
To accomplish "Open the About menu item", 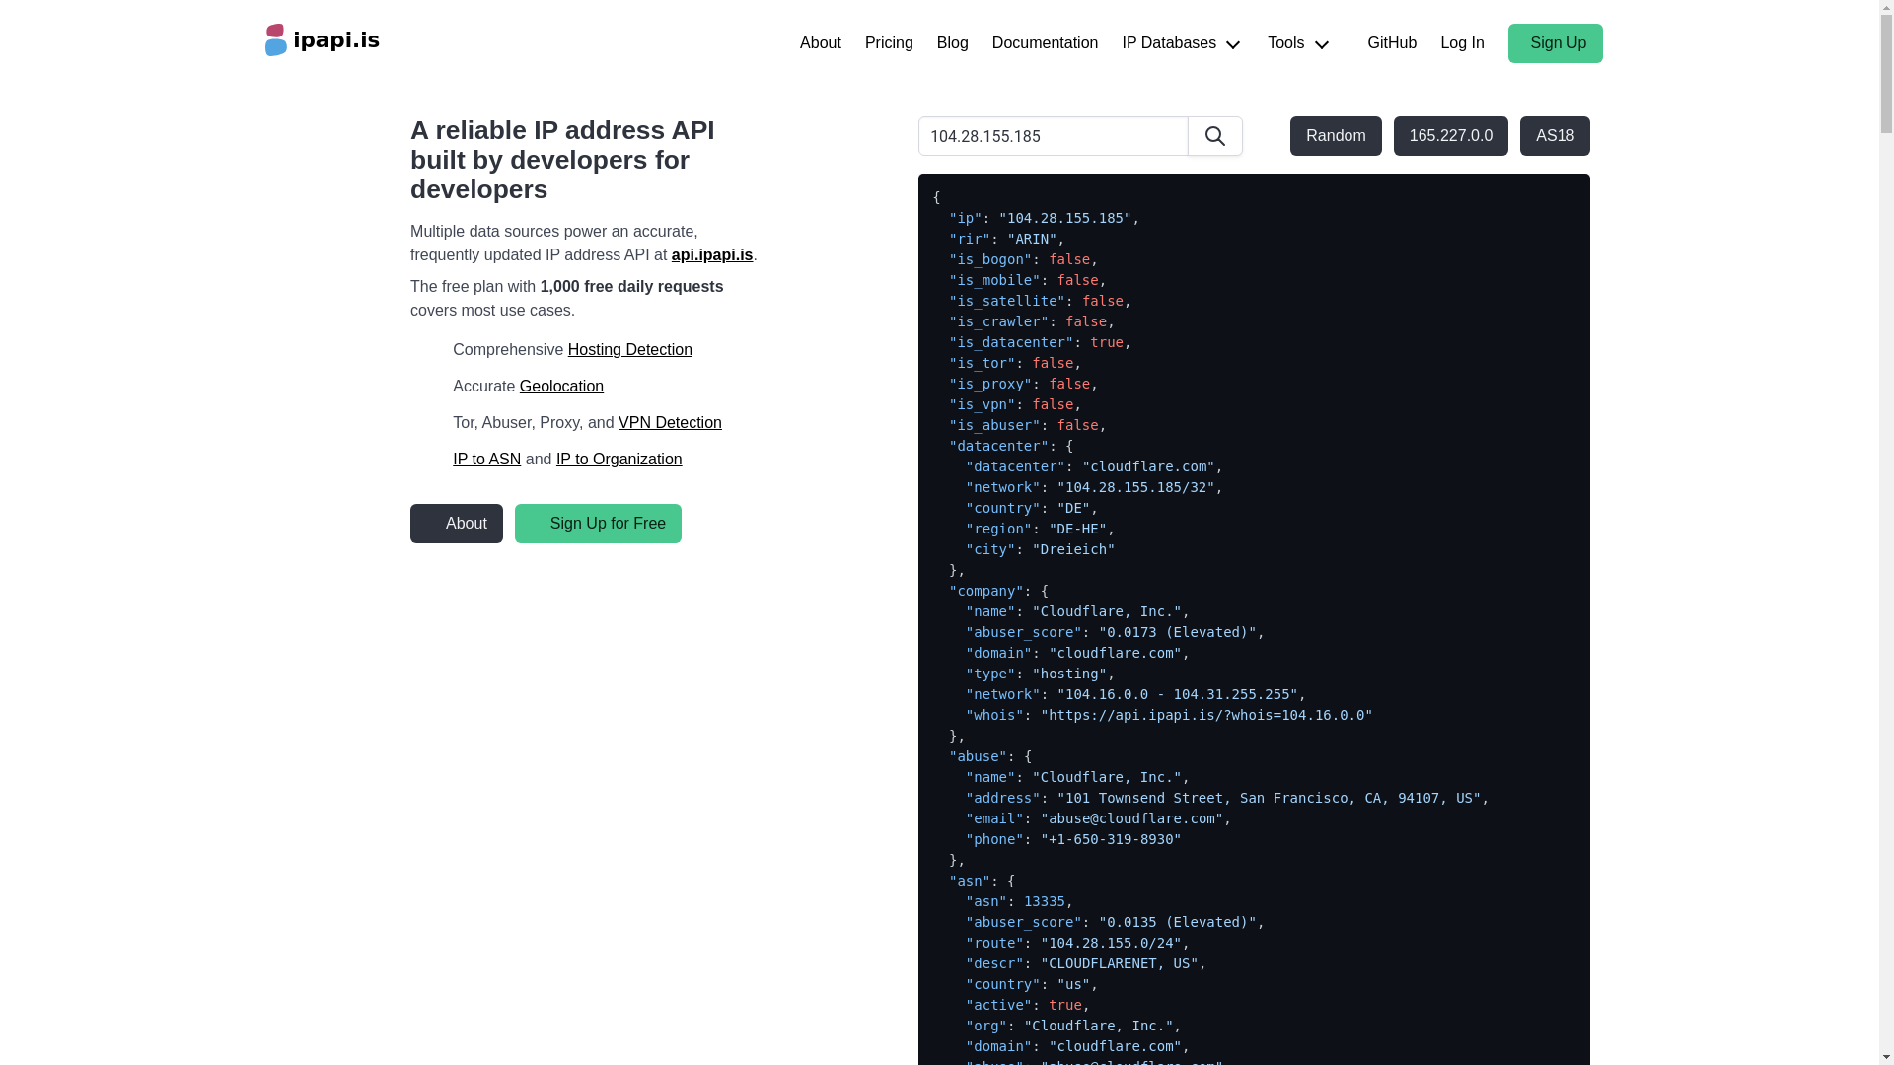I will pos(820,43).
